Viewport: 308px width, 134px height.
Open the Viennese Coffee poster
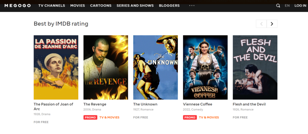click(x=205, y=67)
